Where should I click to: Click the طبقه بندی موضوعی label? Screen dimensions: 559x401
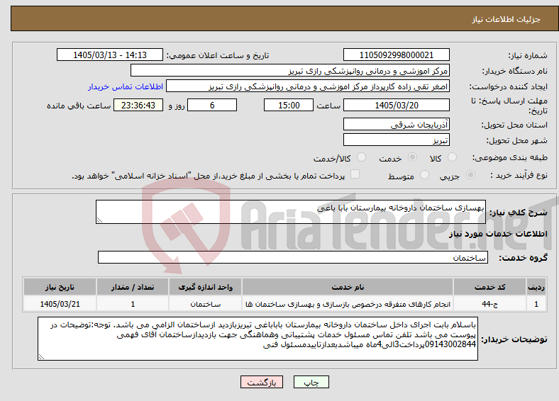coord(510,157)
